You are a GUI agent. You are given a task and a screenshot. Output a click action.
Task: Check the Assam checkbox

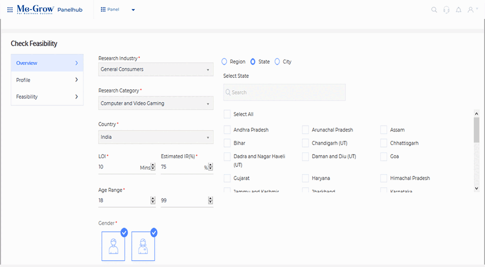384,130
